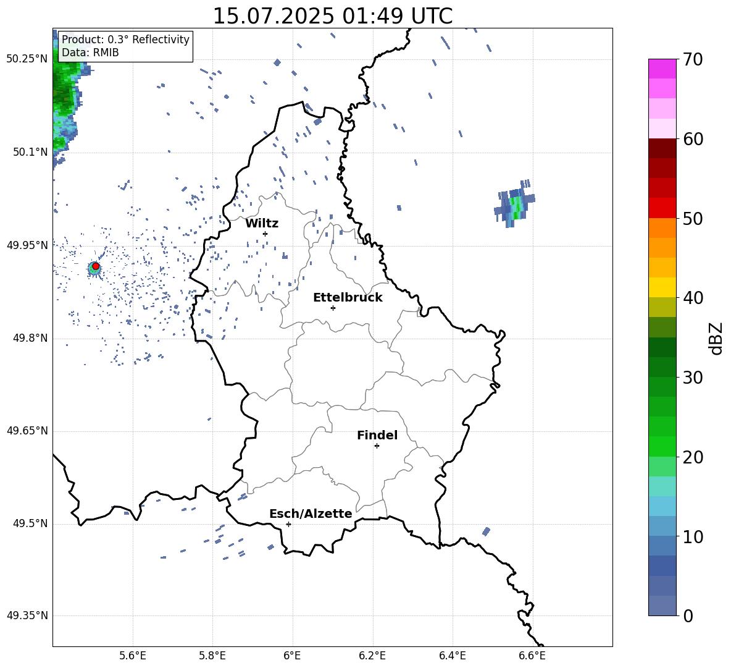Pick the dark green swatch just above 30

[x=662, y=366]
